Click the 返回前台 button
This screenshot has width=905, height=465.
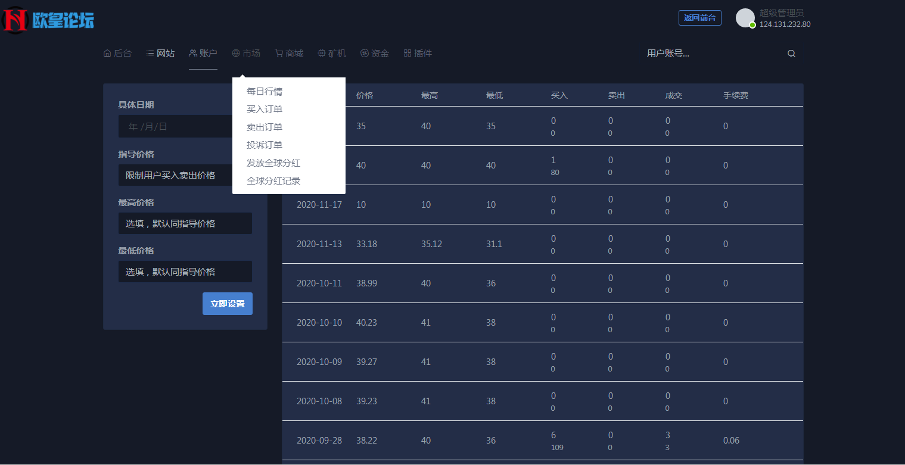699,17
